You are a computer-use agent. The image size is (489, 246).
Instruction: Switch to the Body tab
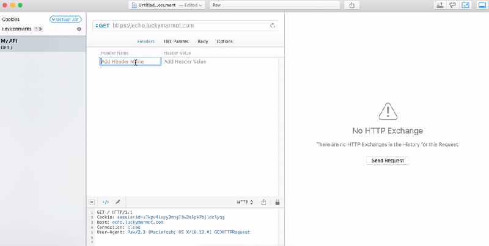(203, 42)
